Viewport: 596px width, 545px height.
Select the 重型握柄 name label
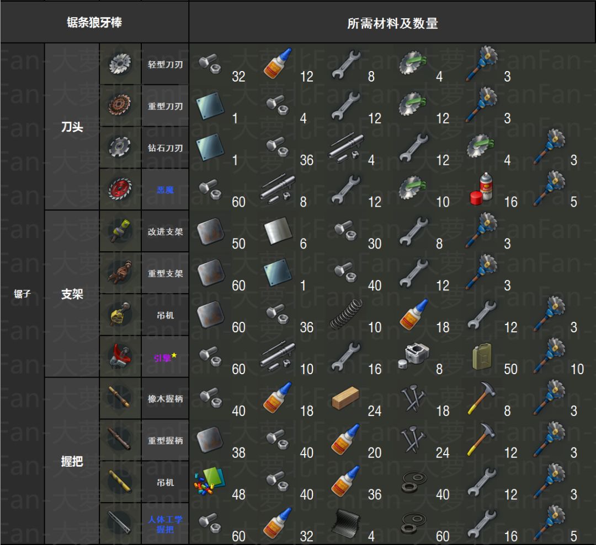pyautogui.click(x=165, y=440)
